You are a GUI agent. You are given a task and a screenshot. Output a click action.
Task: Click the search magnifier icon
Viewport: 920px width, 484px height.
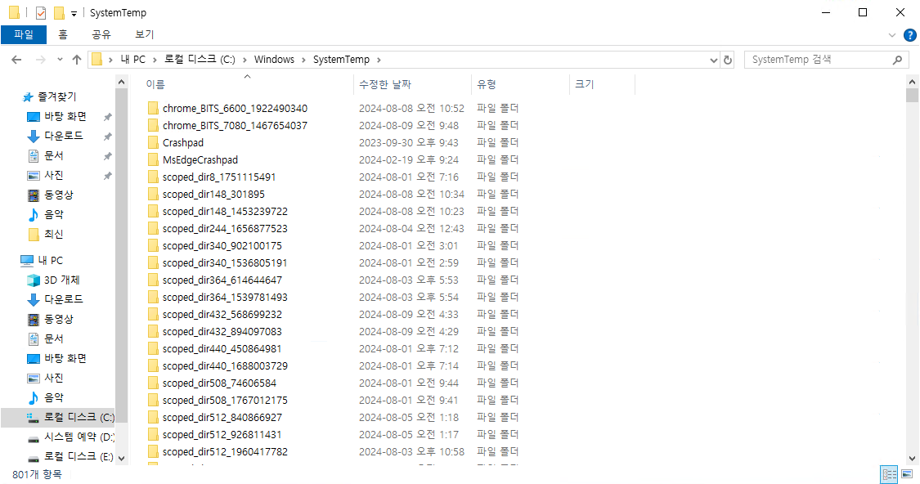coord(898,60)
